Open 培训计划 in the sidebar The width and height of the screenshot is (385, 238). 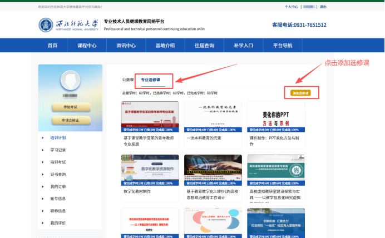point(58,138)
